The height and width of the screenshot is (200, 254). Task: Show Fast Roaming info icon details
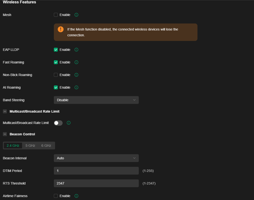coord(76,62)
